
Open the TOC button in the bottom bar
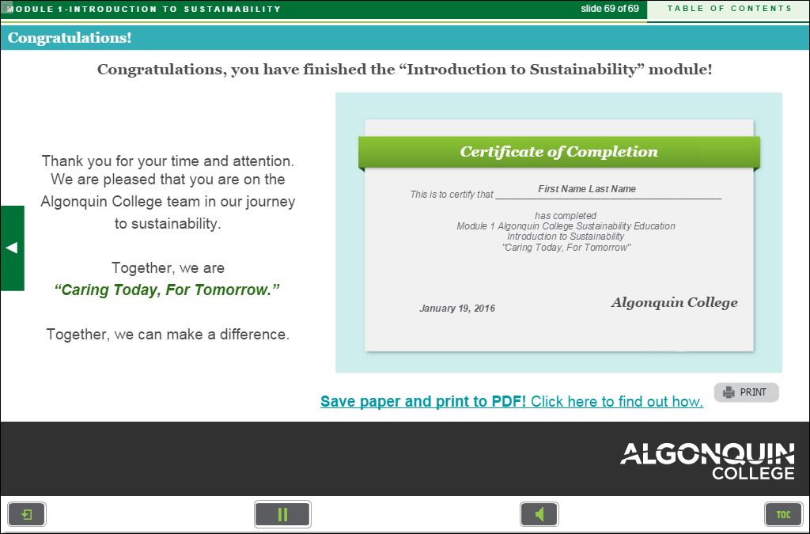(783, 514)
